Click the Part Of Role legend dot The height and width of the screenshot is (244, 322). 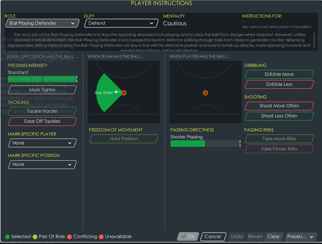click(35, 237)
